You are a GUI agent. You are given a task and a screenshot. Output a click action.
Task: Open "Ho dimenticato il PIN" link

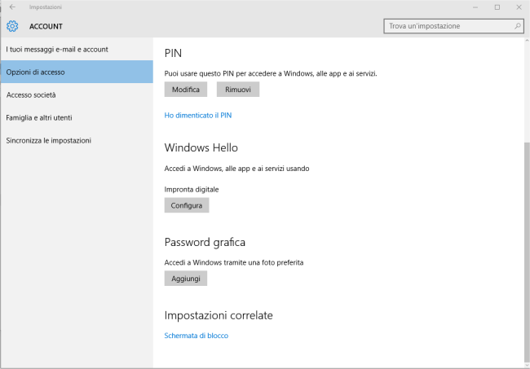(198, 116)
